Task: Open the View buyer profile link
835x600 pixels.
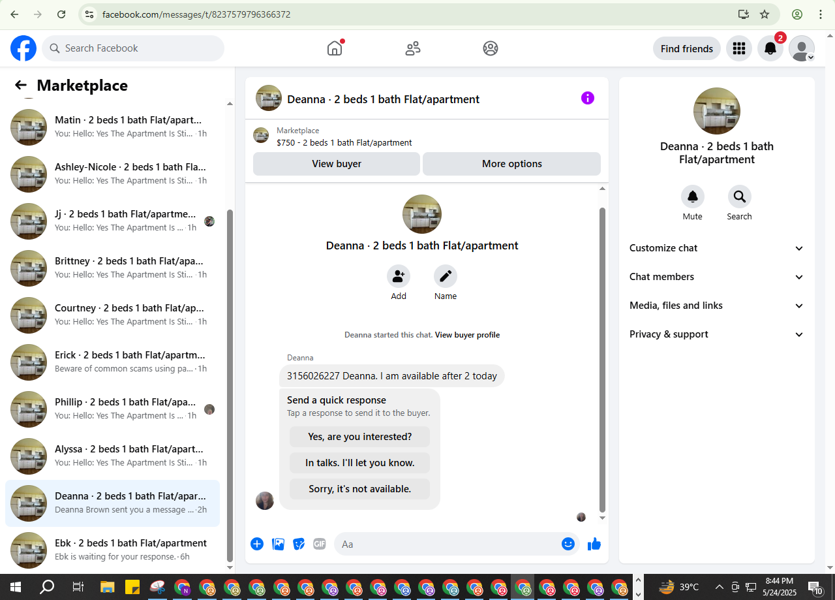Action: (467, 335)
